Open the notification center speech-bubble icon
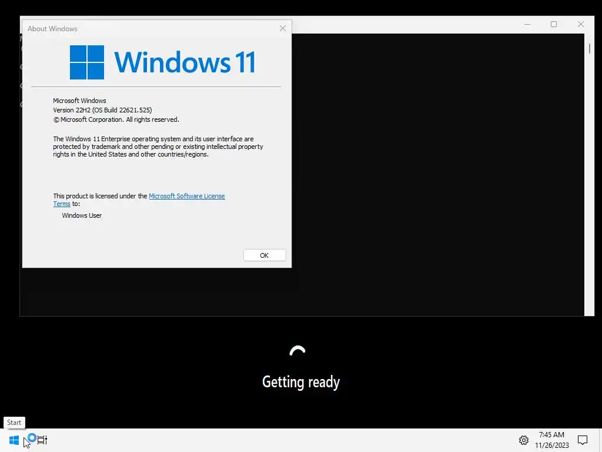602x452 pixels. [x=583, y=440]
